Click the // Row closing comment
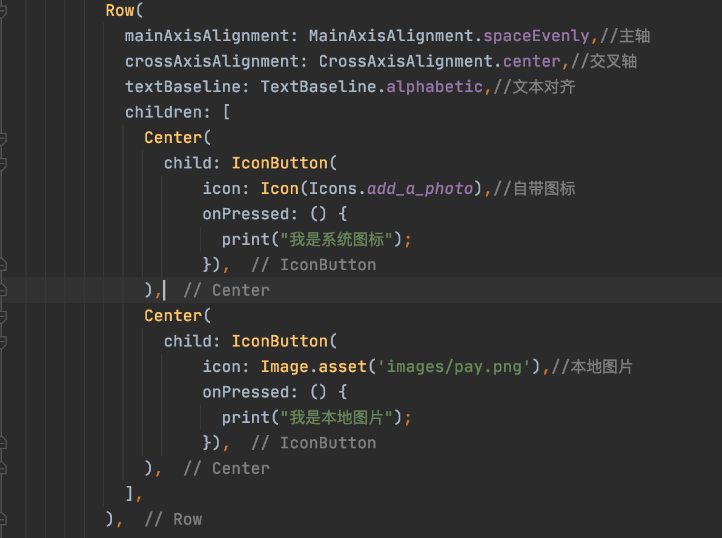The height and width of the screenshot is (538, 722). tap(174, 519)
